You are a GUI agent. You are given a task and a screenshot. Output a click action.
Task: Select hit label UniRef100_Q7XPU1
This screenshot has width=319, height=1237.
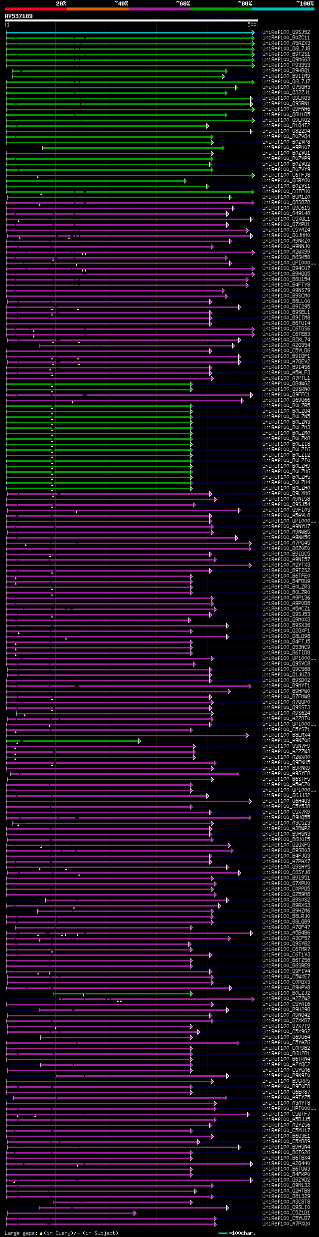tap(286, 225)
